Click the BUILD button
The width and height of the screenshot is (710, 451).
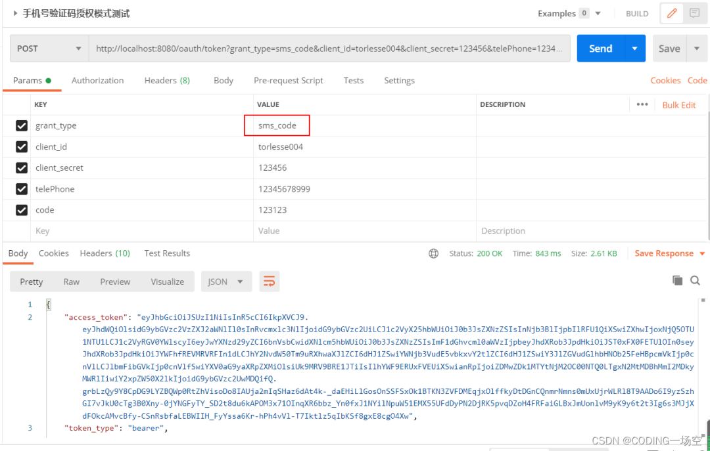coord(637,14)
